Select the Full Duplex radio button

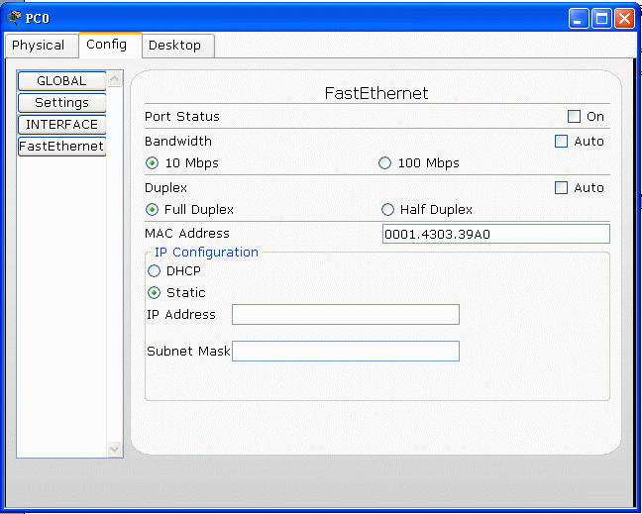pos(153,210)
